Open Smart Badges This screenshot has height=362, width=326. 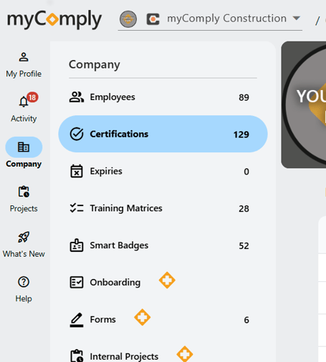point(163,245)
